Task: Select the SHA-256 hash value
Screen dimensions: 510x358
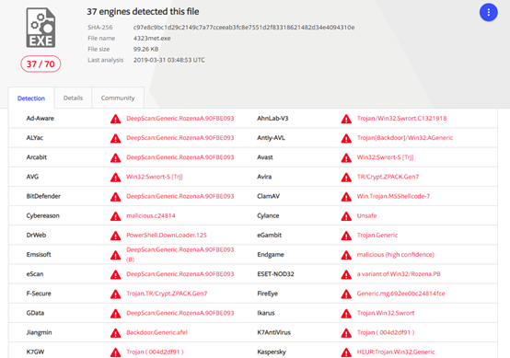Action: click(x=244, y=28)
